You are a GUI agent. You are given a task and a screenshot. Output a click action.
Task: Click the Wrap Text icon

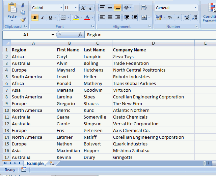pyautogui.click(x=144, y=8)
